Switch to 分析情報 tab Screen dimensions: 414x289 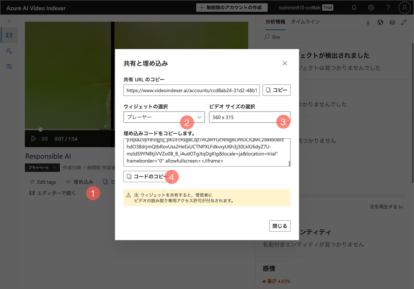276,22
